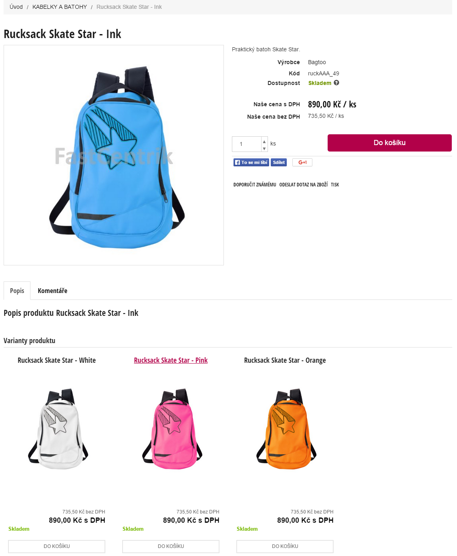View the orange backpack variant thumbnail

coord(286,429)
